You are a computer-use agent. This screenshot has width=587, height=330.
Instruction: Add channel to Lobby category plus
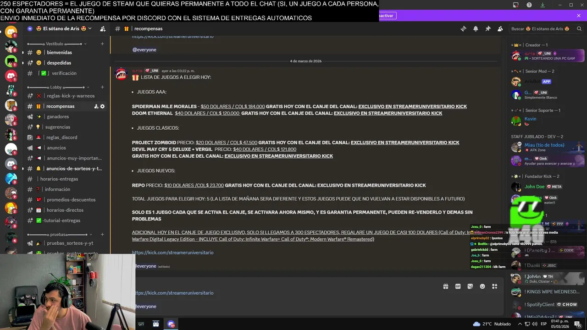pyautogui.click(x=102, y=87)
